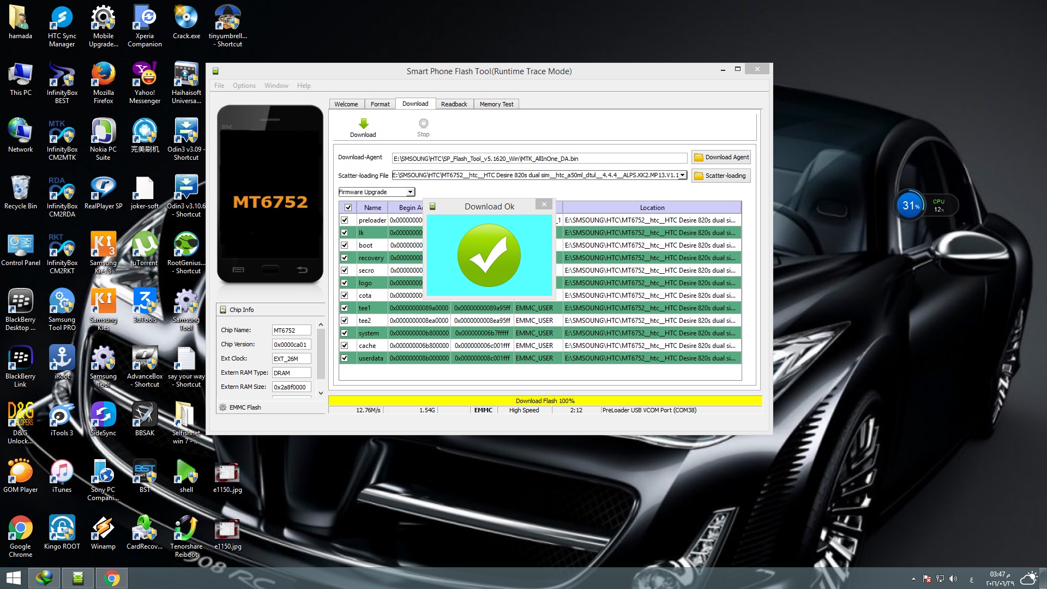Select the tee1 location path cell

click(652, 308)
